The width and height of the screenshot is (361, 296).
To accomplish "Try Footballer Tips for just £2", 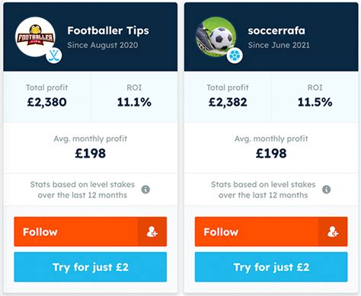I will 91,267.
